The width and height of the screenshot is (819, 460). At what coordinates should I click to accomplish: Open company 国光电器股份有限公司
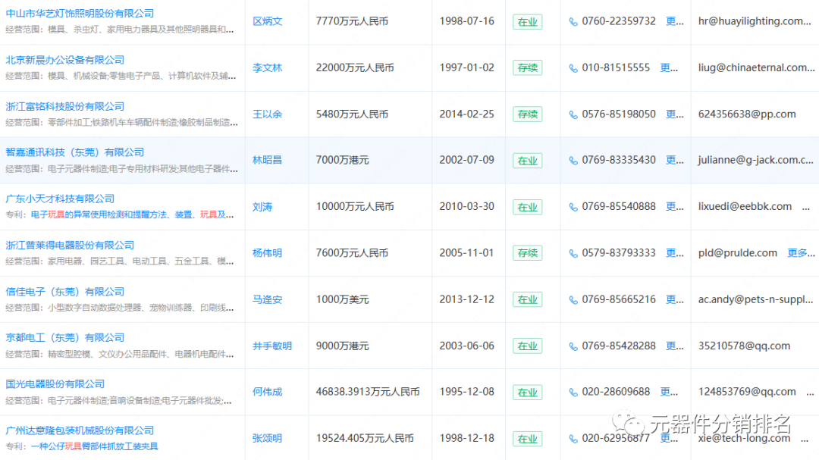click(55, 384)
